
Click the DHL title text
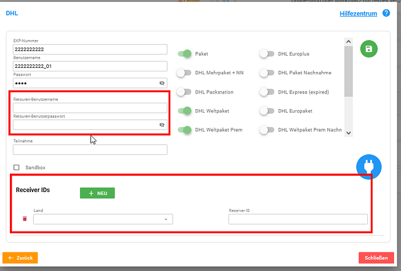[x=12, y=13]
